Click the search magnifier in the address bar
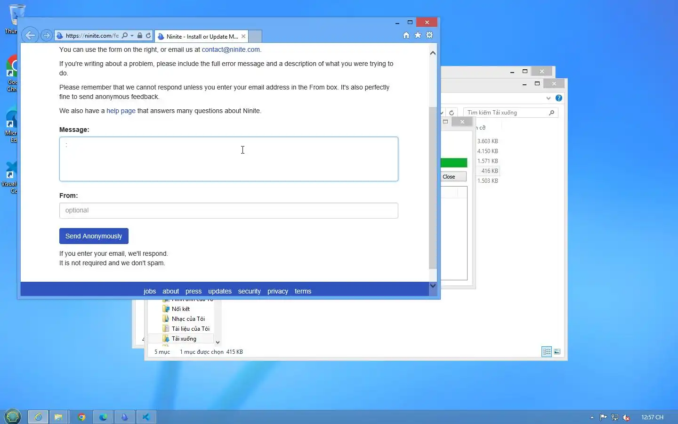The image size is (678, 424). 125,35
